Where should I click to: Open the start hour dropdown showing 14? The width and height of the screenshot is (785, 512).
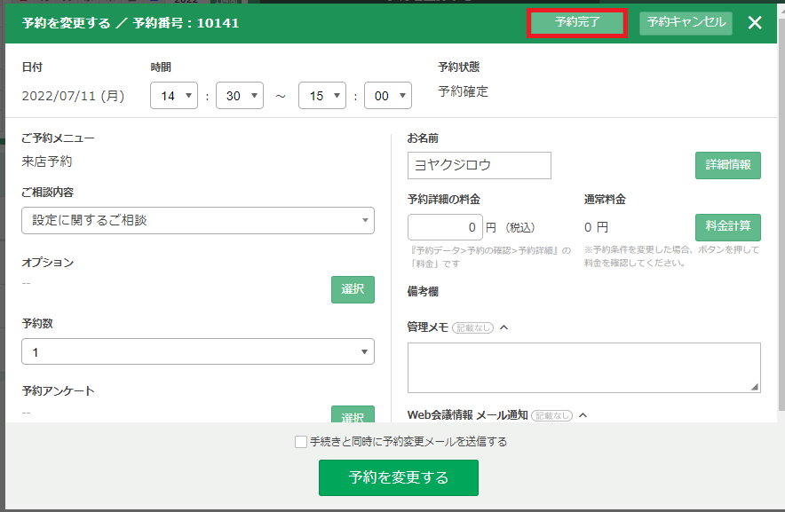(x=174, y=96)
